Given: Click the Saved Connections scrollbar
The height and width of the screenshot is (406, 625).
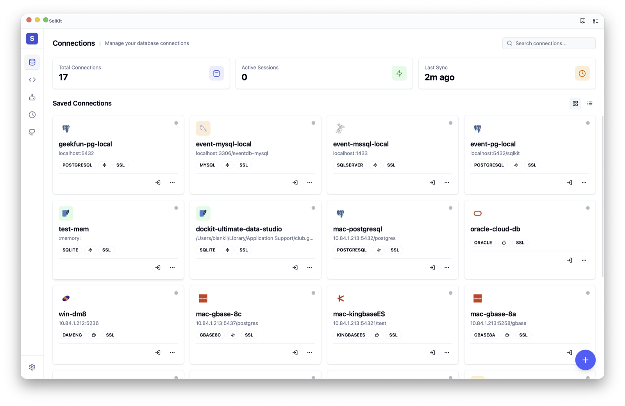Looking at the screenshot, I should pyautogui.click(x=603, y=197).
